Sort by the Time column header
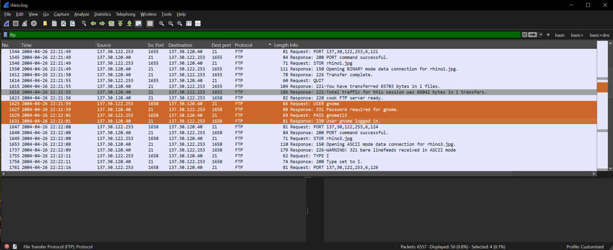Screen dimensions: 613x250 point(58,45)
